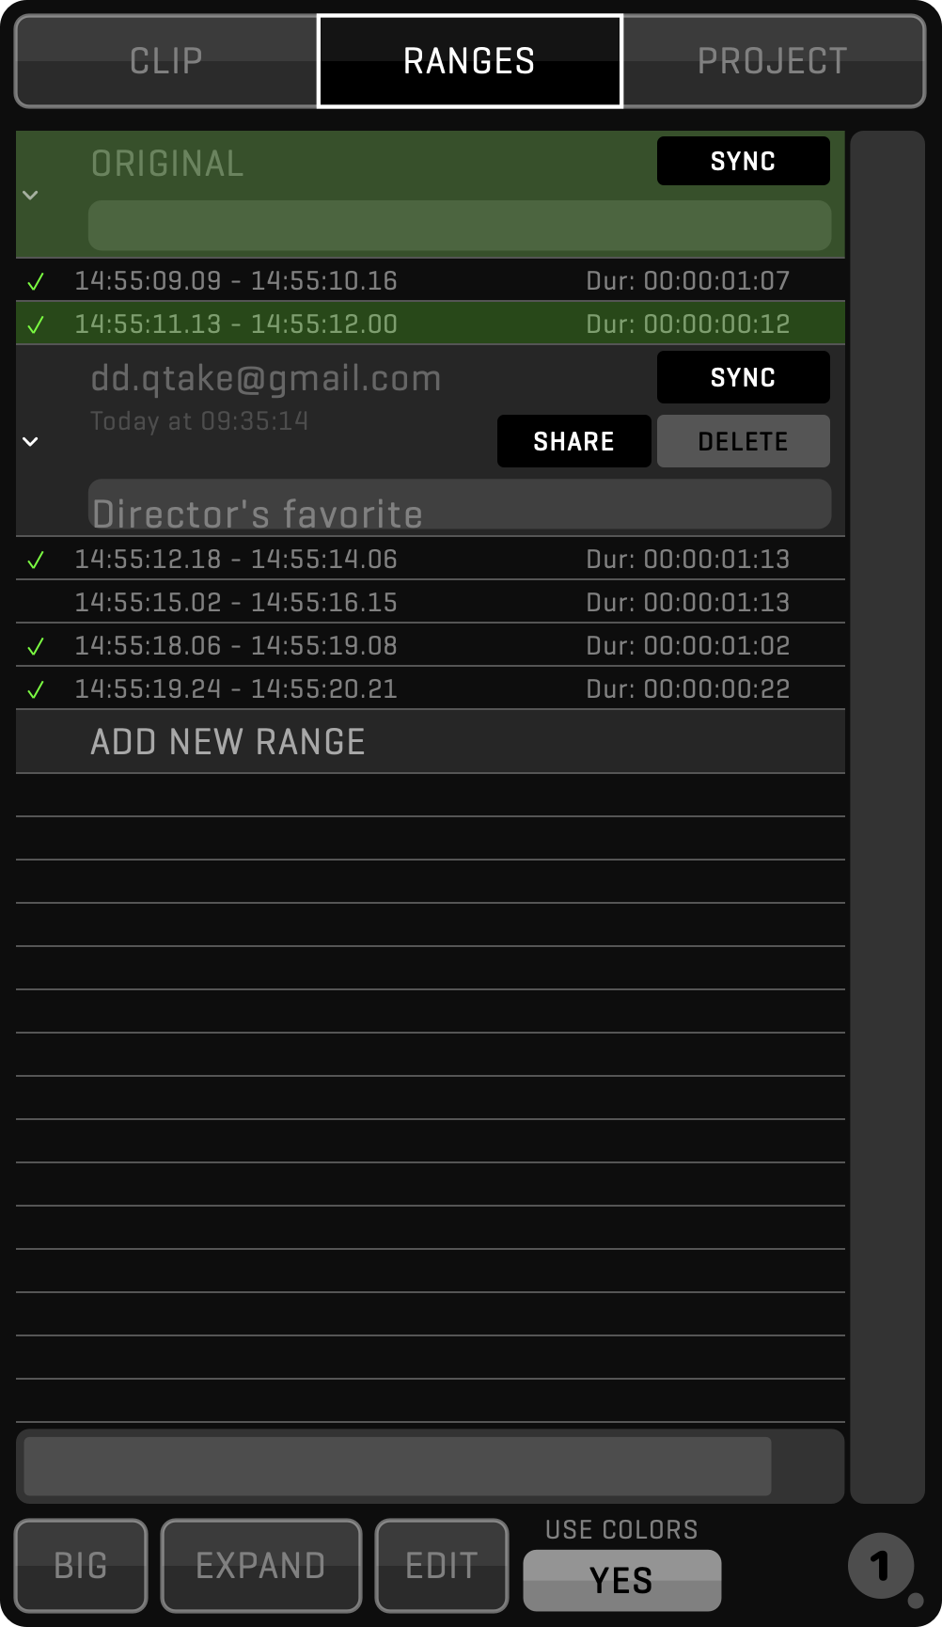Sync the ORIGINAL range set
Viewport: 942px width, 1627px height.
743,161
